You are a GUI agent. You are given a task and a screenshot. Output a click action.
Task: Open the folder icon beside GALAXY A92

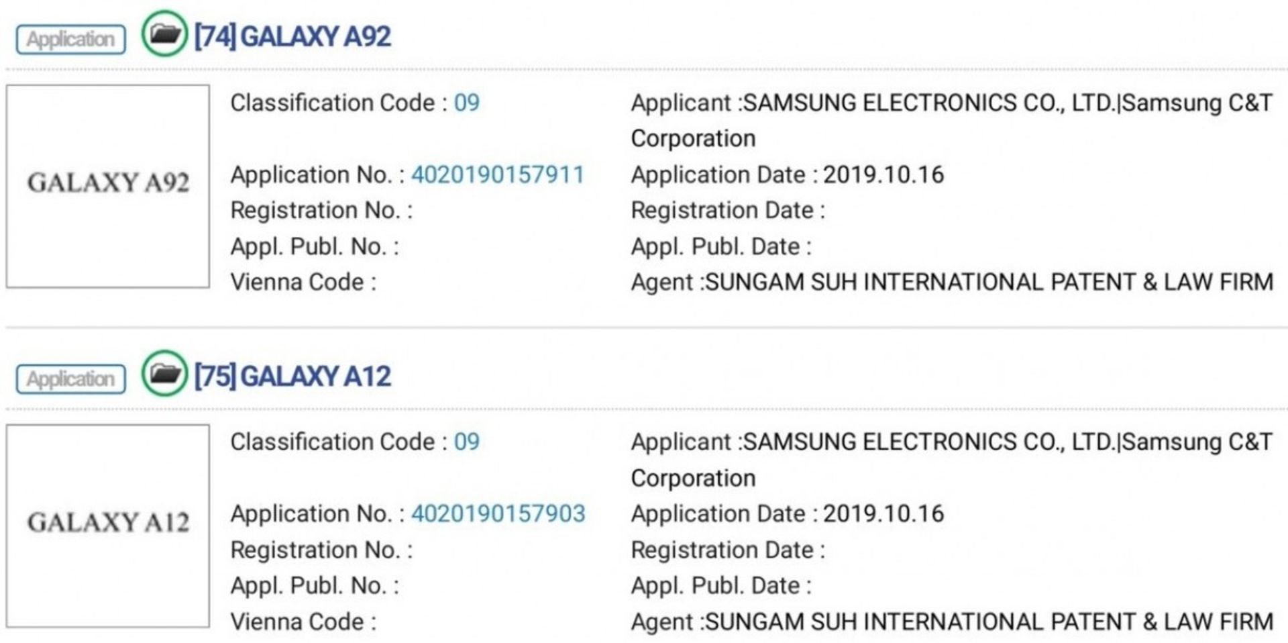[x=164, y=34]
